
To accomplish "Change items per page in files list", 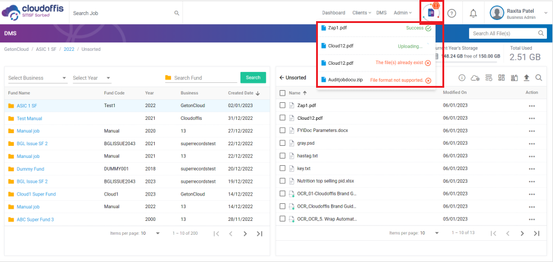I will (430, 233).
